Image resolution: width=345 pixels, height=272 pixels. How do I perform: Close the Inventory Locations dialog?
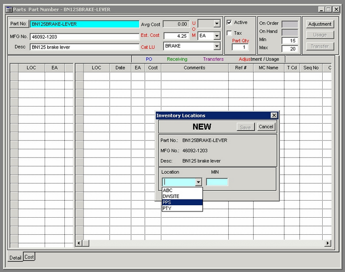(x=273, y=116)
